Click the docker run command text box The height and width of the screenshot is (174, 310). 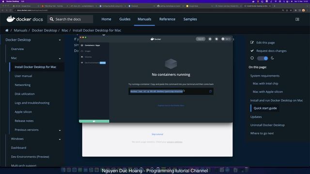[171, 91]
